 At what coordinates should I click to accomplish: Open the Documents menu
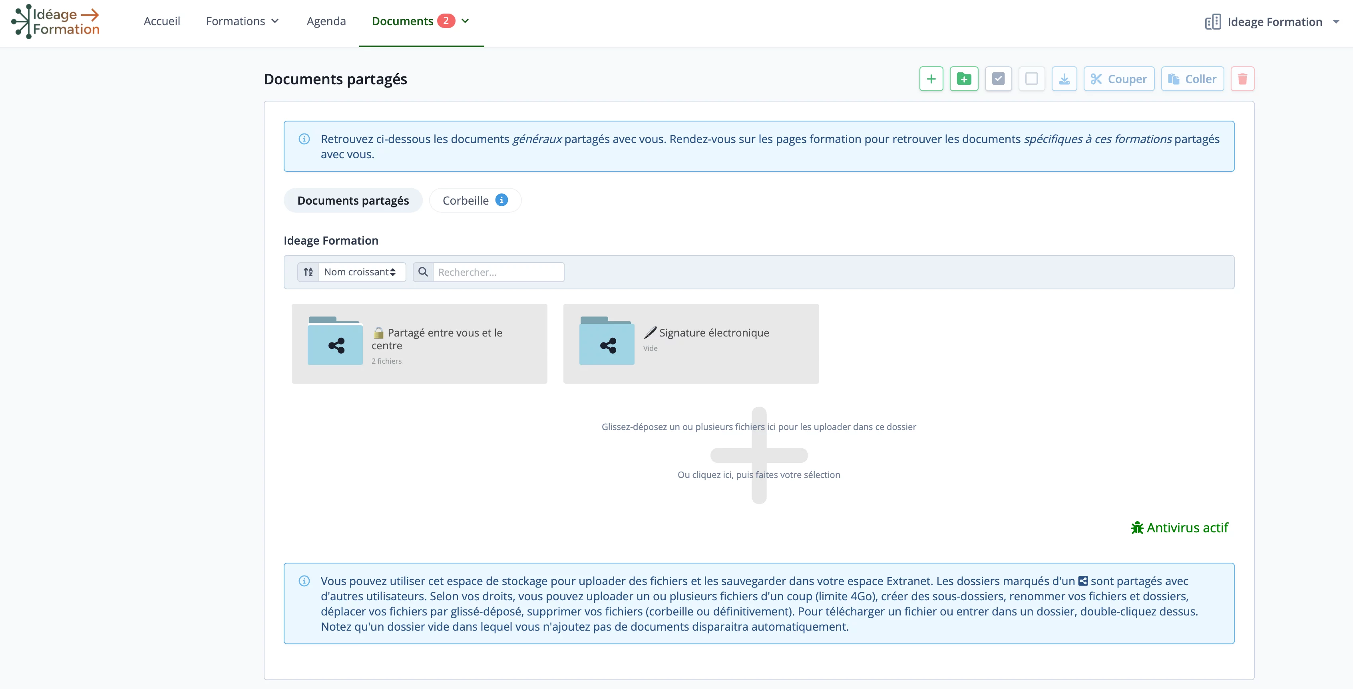402,21
